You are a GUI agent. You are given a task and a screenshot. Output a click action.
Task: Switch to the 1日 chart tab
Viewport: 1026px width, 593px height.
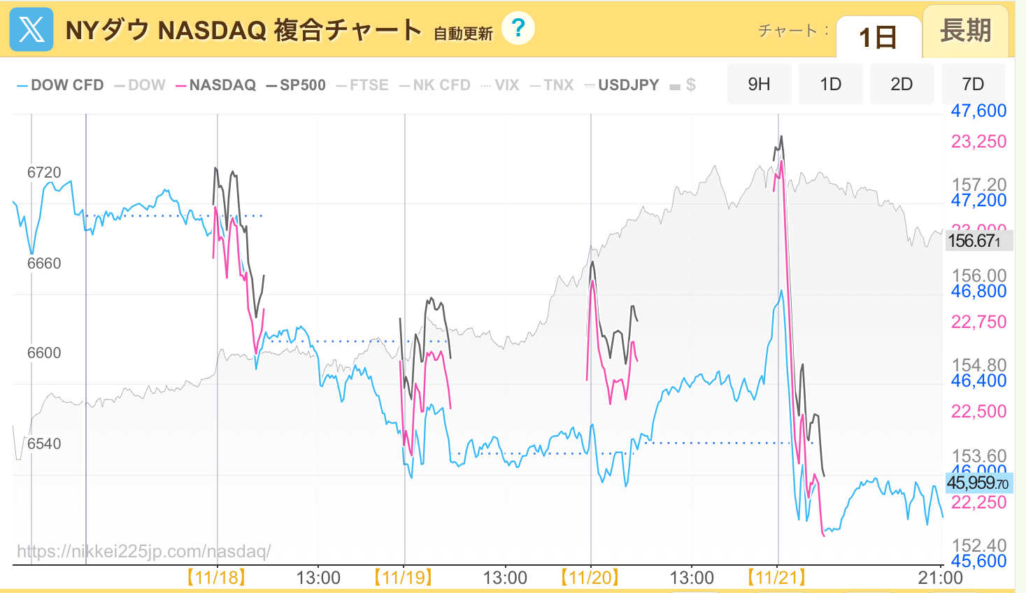878,37
